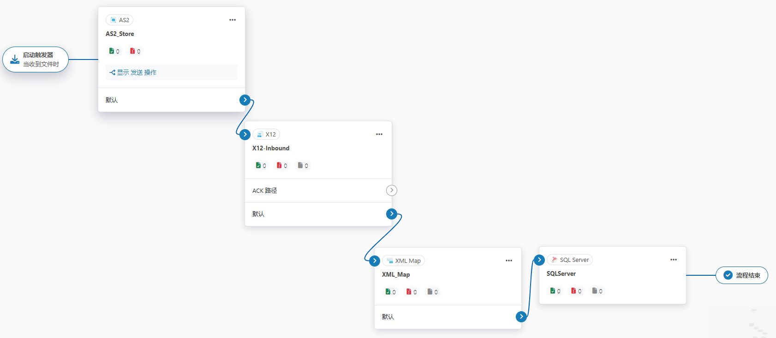Open the X12-Inbound three-dot options menu

(x=379, y=134)
